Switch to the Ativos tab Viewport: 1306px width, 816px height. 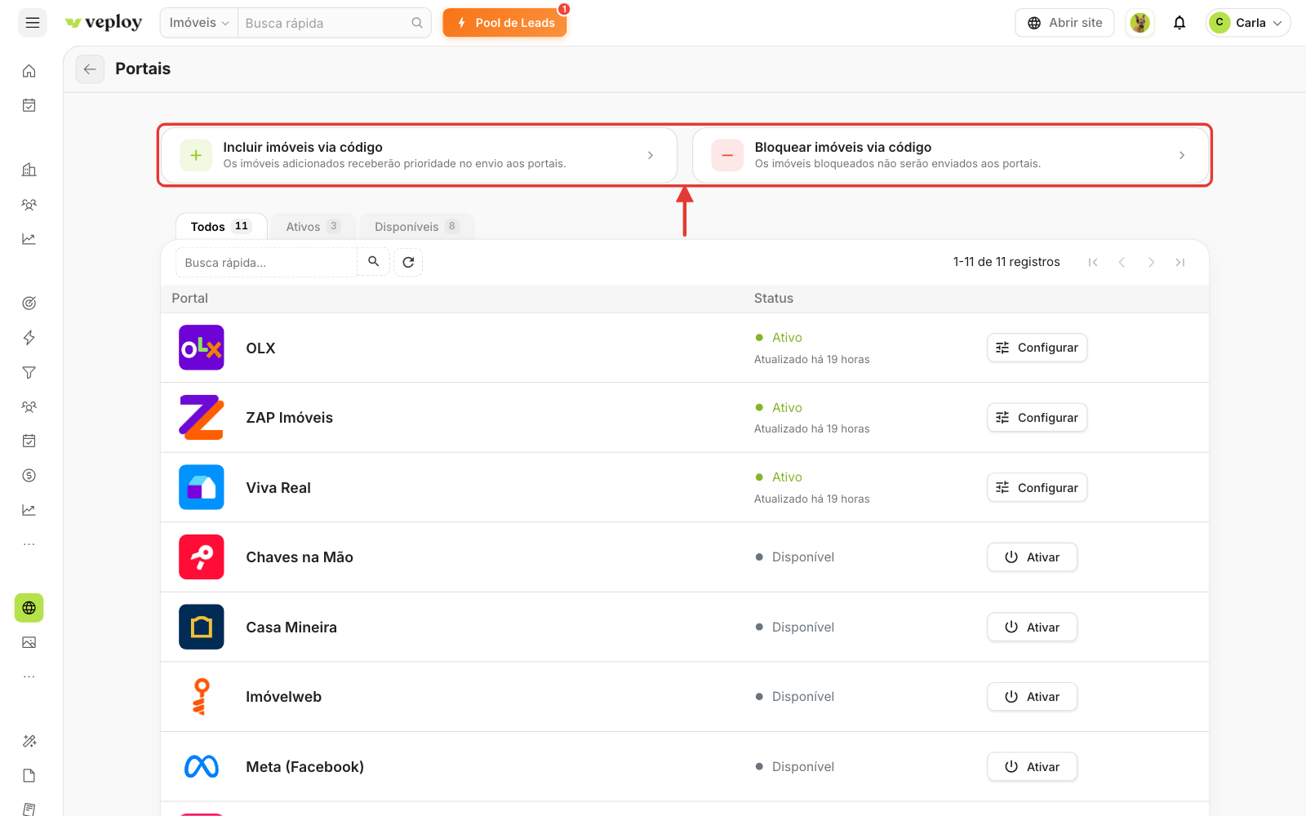pyautogui.click(x=313, y=227)
